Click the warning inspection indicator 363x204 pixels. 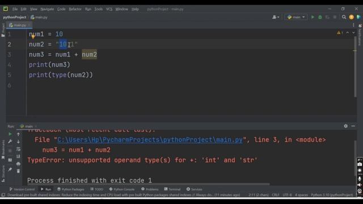click(340, 33)
